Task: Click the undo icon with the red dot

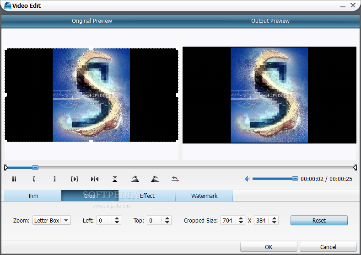Action: pyautogui.click(x=175, y=179)
